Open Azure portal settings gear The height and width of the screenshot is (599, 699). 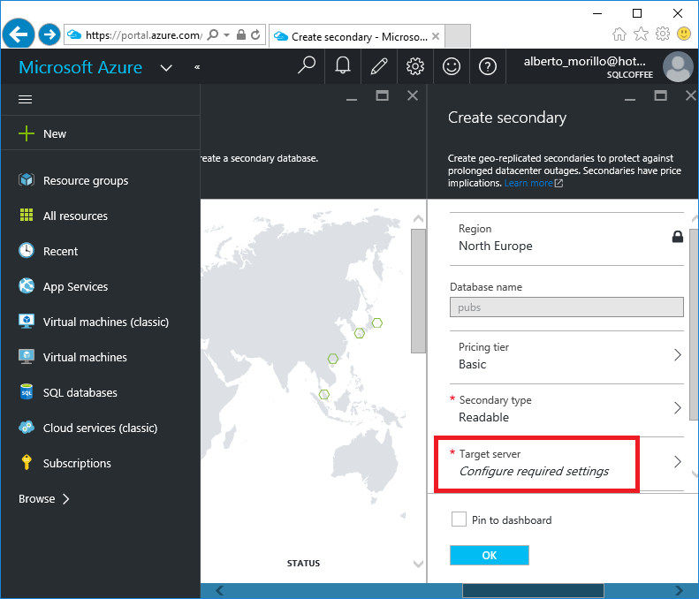[x=415, y=66]
